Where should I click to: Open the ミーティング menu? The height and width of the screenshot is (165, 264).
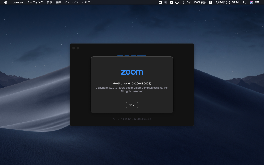[x=35, y=2]
